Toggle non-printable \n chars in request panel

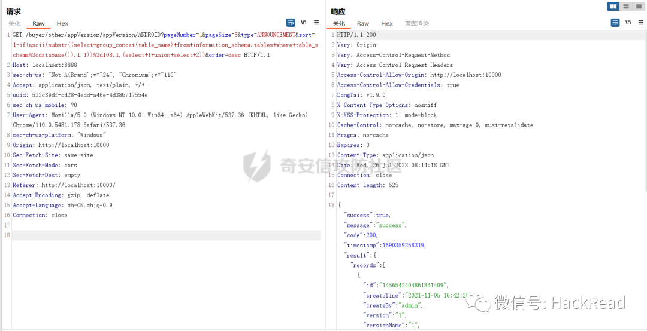[x=304, y=23]
